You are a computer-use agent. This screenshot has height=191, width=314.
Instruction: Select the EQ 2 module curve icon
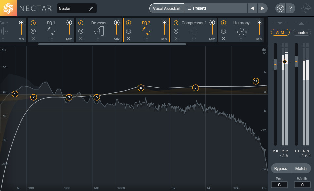(146, 31)
